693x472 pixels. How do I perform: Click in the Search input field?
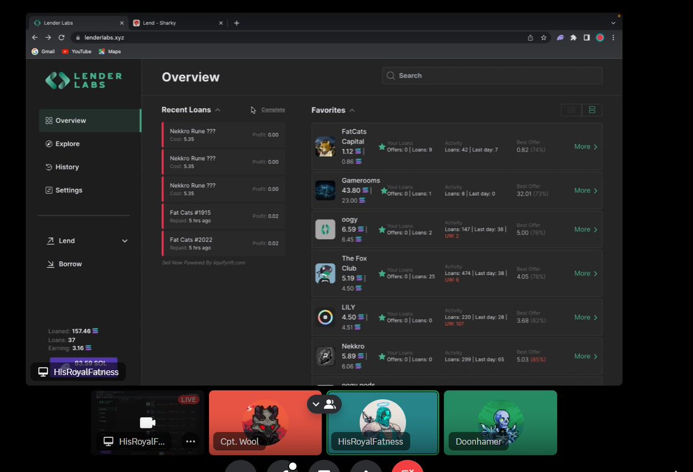click(x=492, y=76)
